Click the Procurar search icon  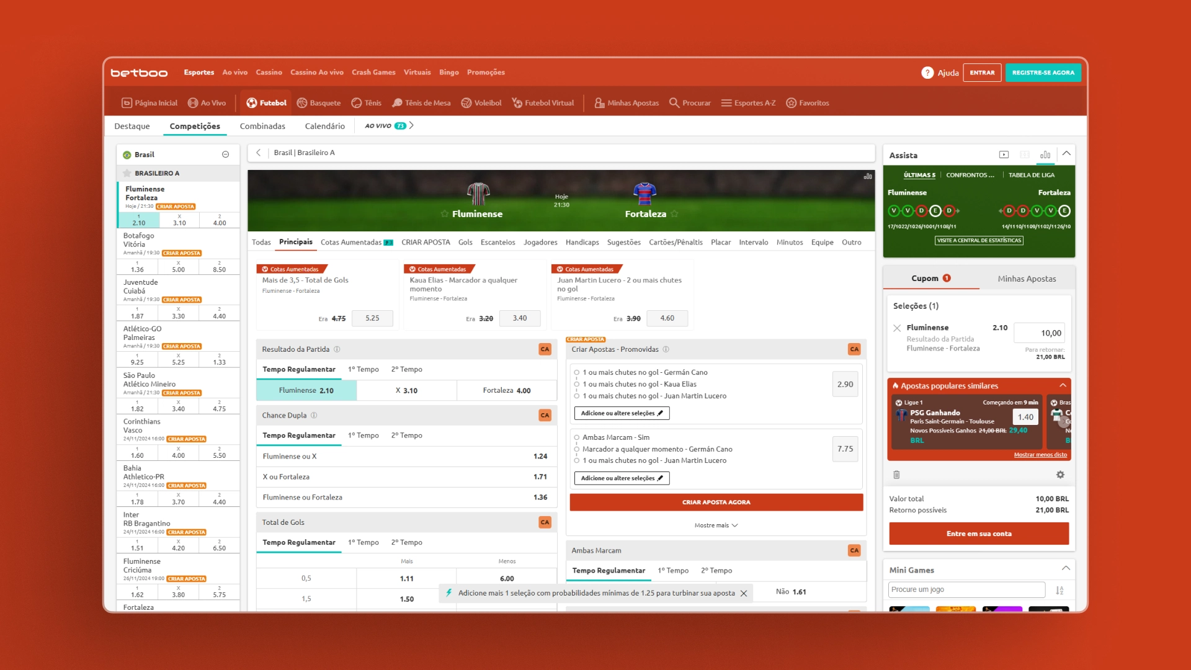pos(674,103)
